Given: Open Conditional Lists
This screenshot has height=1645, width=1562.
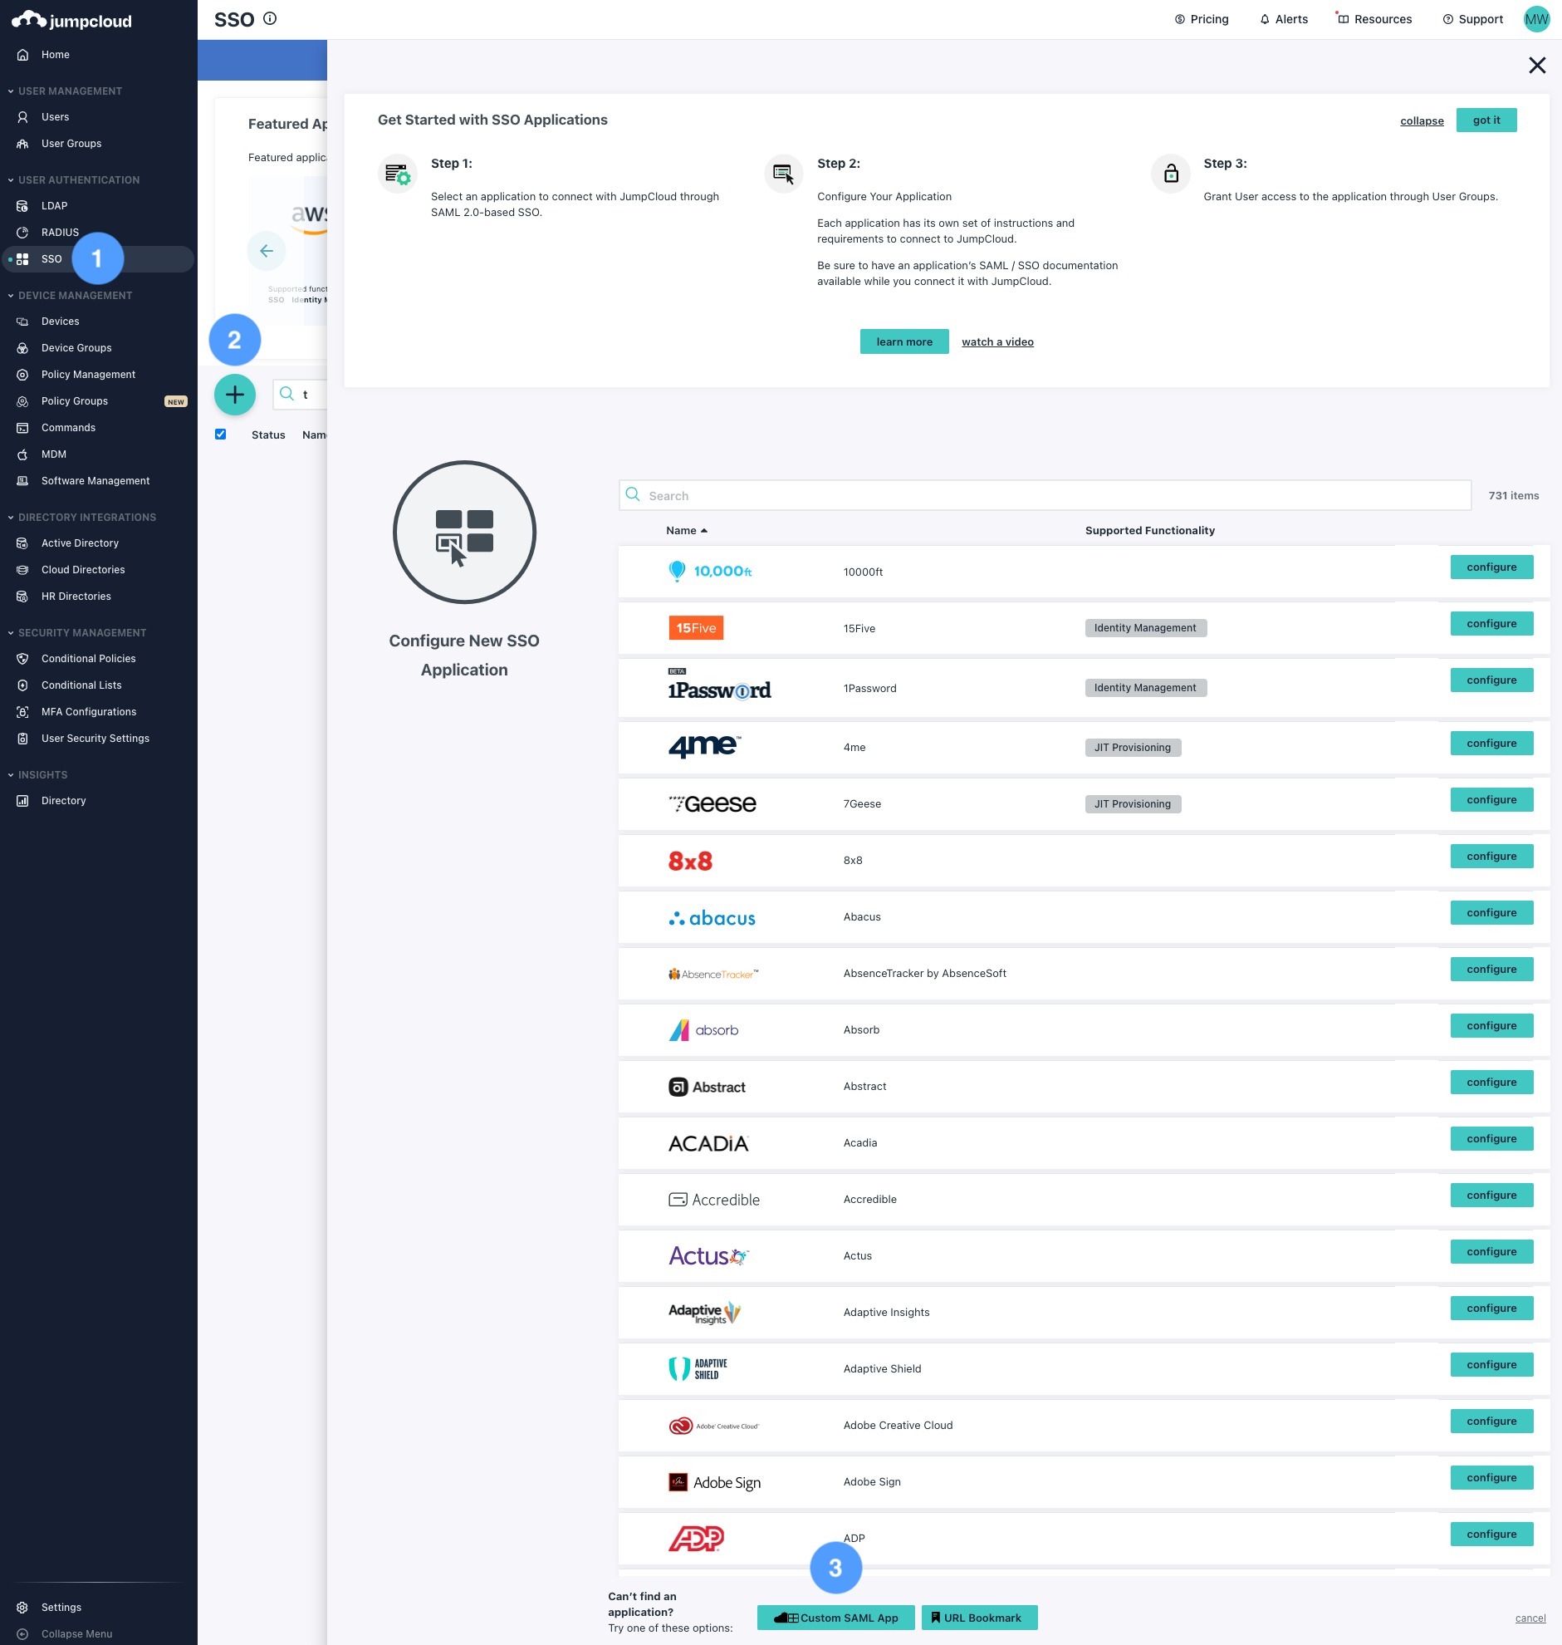Looking at the screenshot, I should point(81,686).
